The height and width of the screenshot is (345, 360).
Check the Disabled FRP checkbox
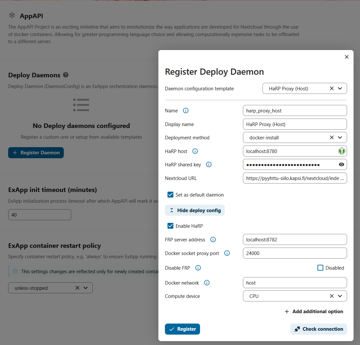coord(320,268)
